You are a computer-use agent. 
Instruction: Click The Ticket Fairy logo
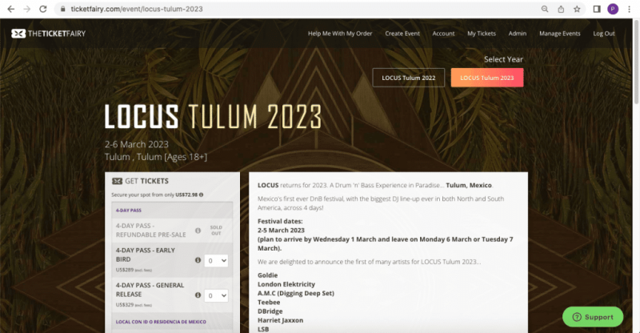click(49, 34)
